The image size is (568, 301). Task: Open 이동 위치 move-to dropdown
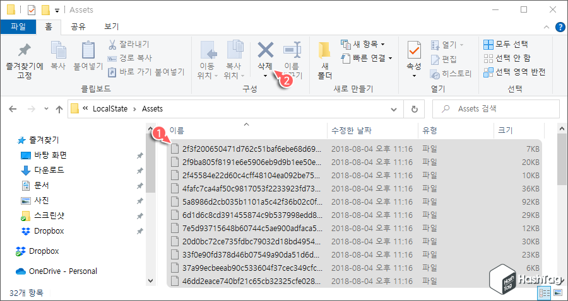click(x=208, y=60)
